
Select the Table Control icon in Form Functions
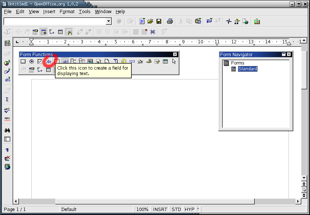coord(166,62)
